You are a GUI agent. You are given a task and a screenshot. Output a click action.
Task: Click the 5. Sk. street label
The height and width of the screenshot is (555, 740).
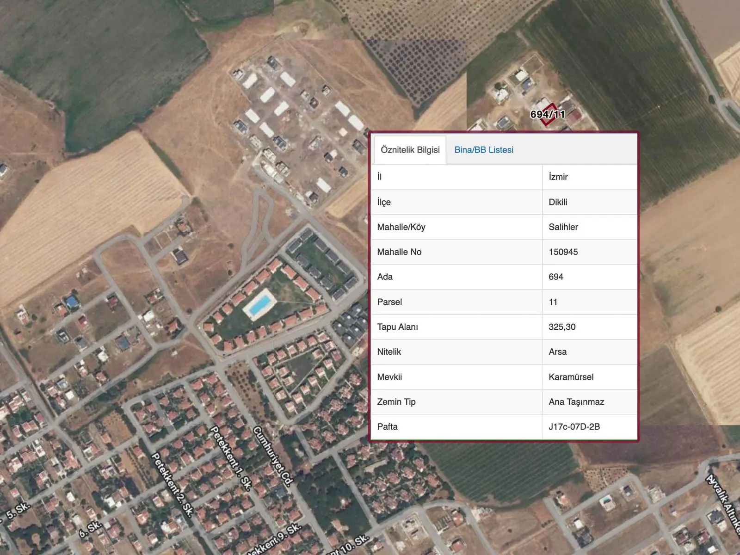click(x=18, y=510)
